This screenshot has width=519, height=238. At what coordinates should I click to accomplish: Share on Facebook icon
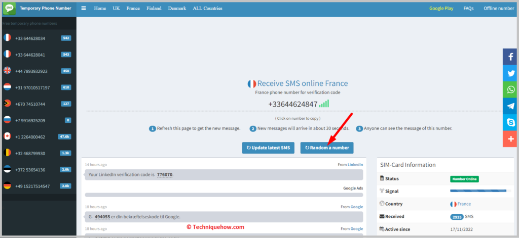point(511,57)
